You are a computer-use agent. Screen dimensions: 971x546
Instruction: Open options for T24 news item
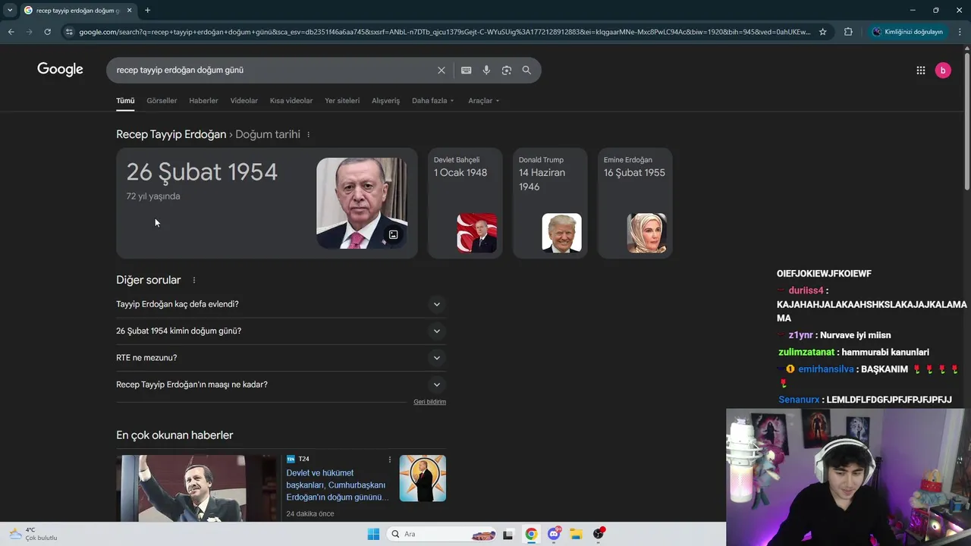pyautogui.click(x=390, y=460)
